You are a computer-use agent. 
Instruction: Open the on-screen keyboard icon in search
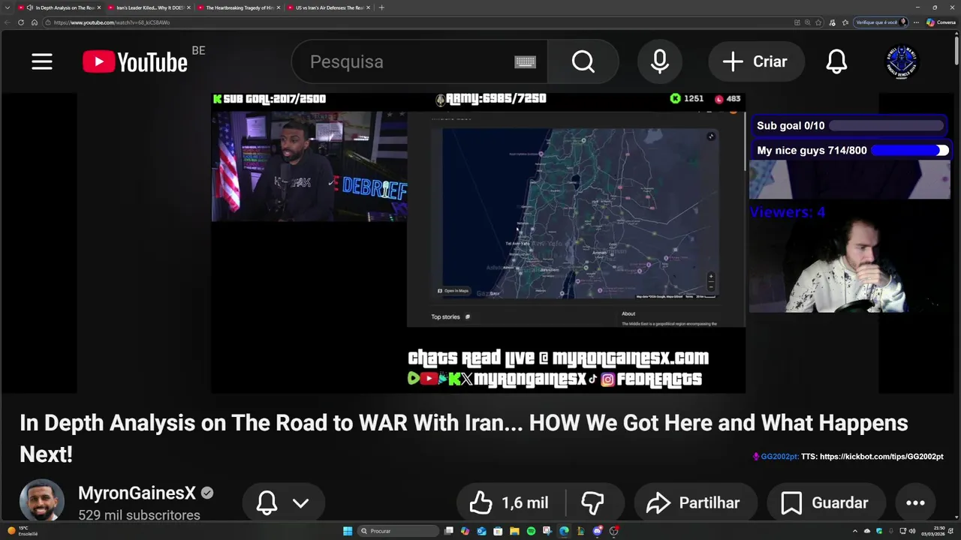tap(525, 62)
